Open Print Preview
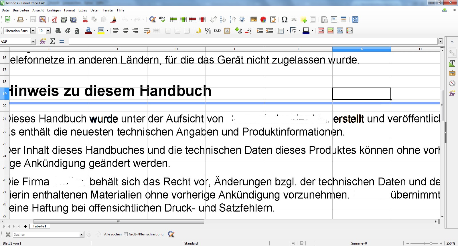 click(73, 19)
